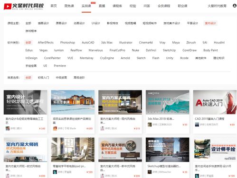Click instructor avatar under 3ds Max 2018 course
The image size is (237, 178).
pyautogui.click(x=150, y=125)
